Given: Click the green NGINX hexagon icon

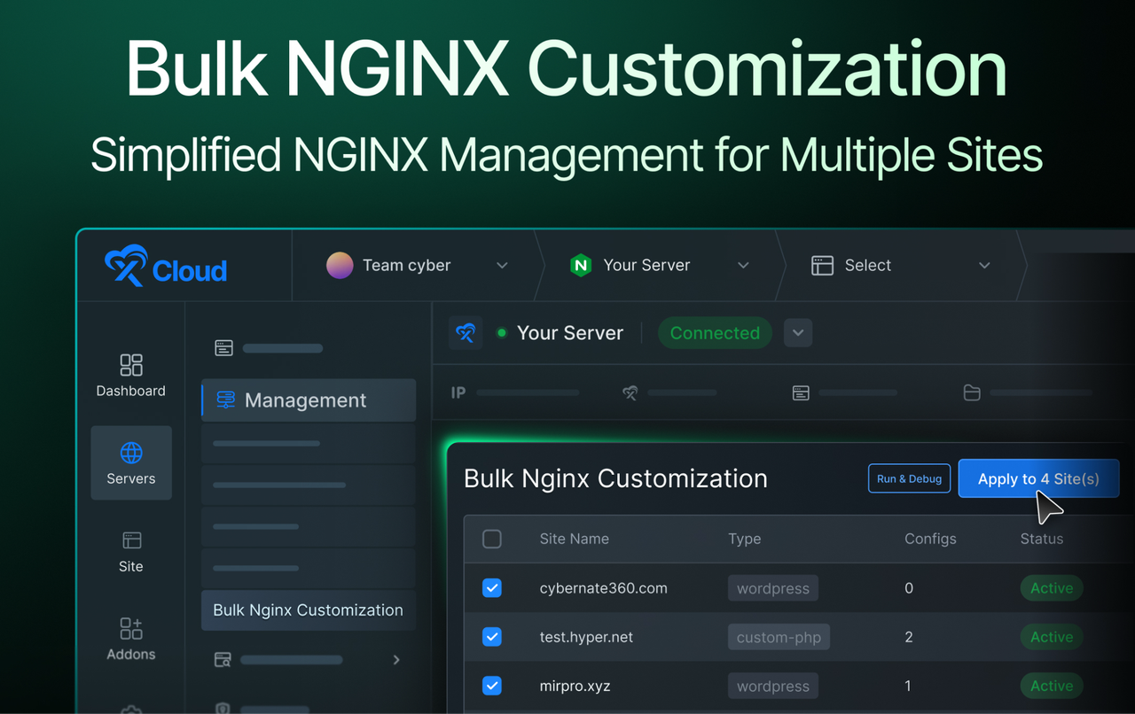Looking at the screenshot, I should [581, 265].
